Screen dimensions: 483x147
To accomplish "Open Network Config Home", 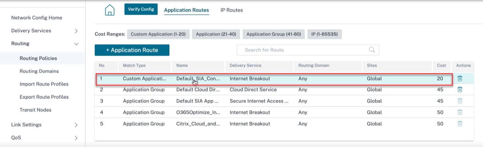I will coord(37,18).
